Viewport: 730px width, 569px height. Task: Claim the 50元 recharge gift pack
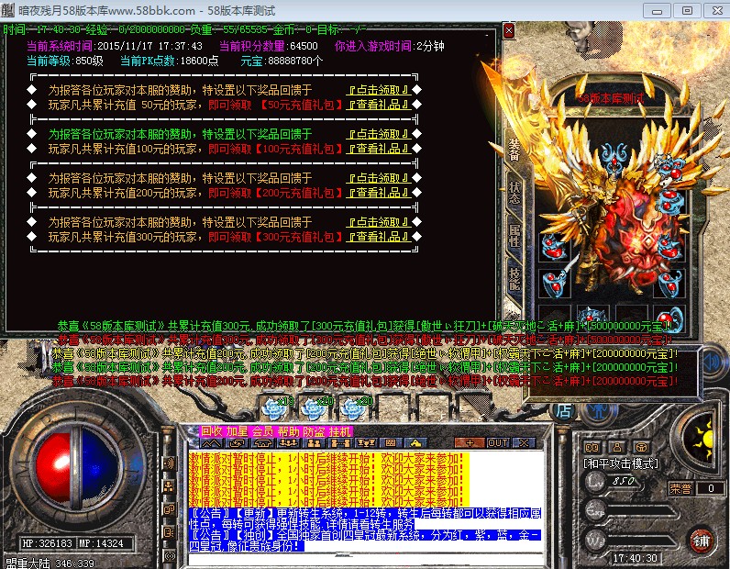tap(379, 90)
